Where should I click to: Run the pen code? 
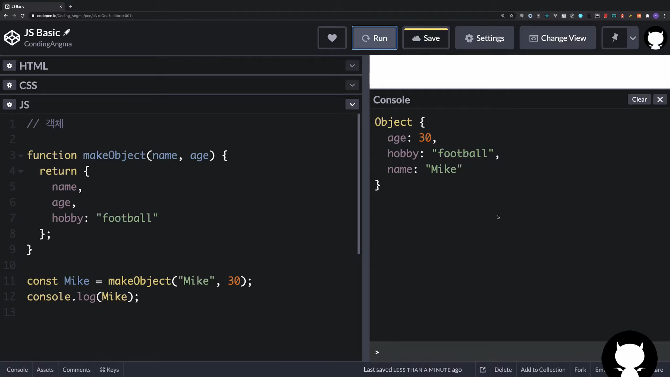click(x=374, y=38)
